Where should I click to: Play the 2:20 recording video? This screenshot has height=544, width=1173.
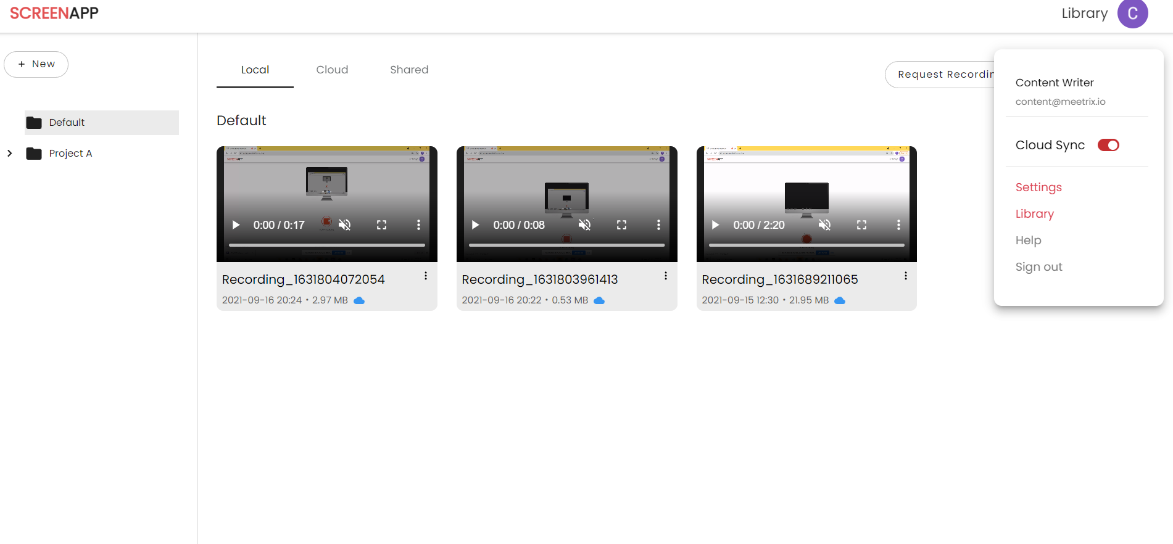tap(715, 225)
